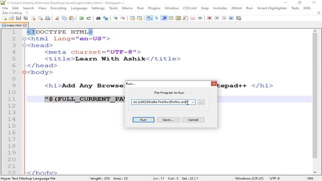Click the editor scrollbar down arrow

pos(315,172)
